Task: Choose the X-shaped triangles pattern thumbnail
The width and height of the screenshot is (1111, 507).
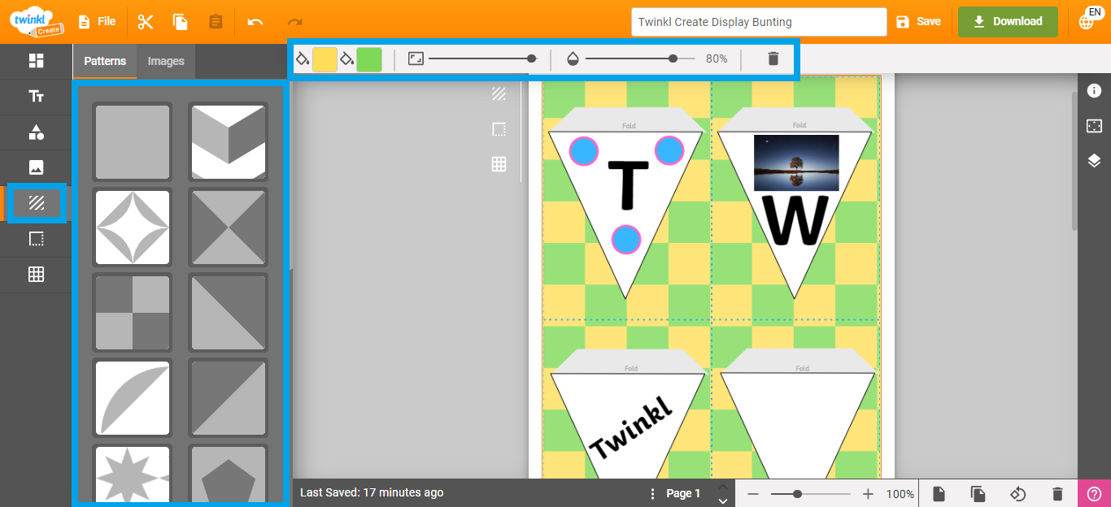Action: 228,227
